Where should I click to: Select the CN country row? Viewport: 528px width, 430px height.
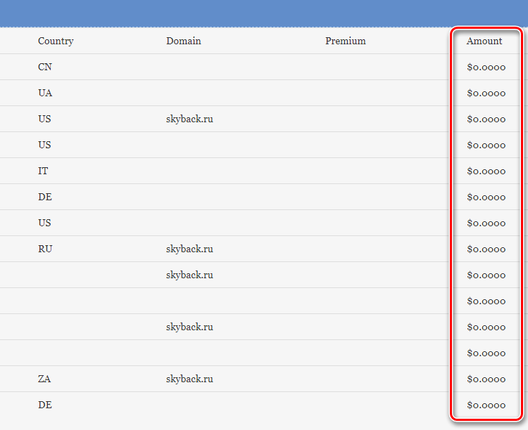tap(264, 67)
